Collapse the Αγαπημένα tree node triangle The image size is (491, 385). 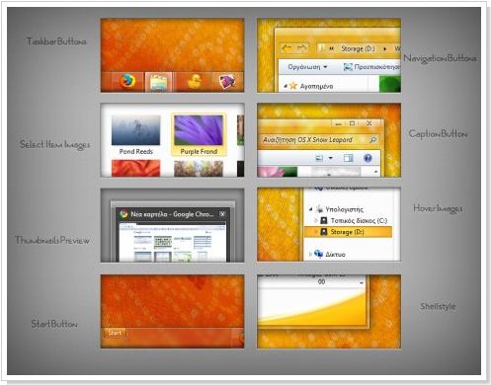point(286,87)
